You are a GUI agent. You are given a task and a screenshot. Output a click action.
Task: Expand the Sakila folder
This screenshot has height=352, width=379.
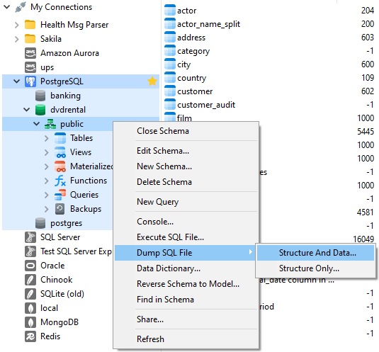(x=17, y=39)
